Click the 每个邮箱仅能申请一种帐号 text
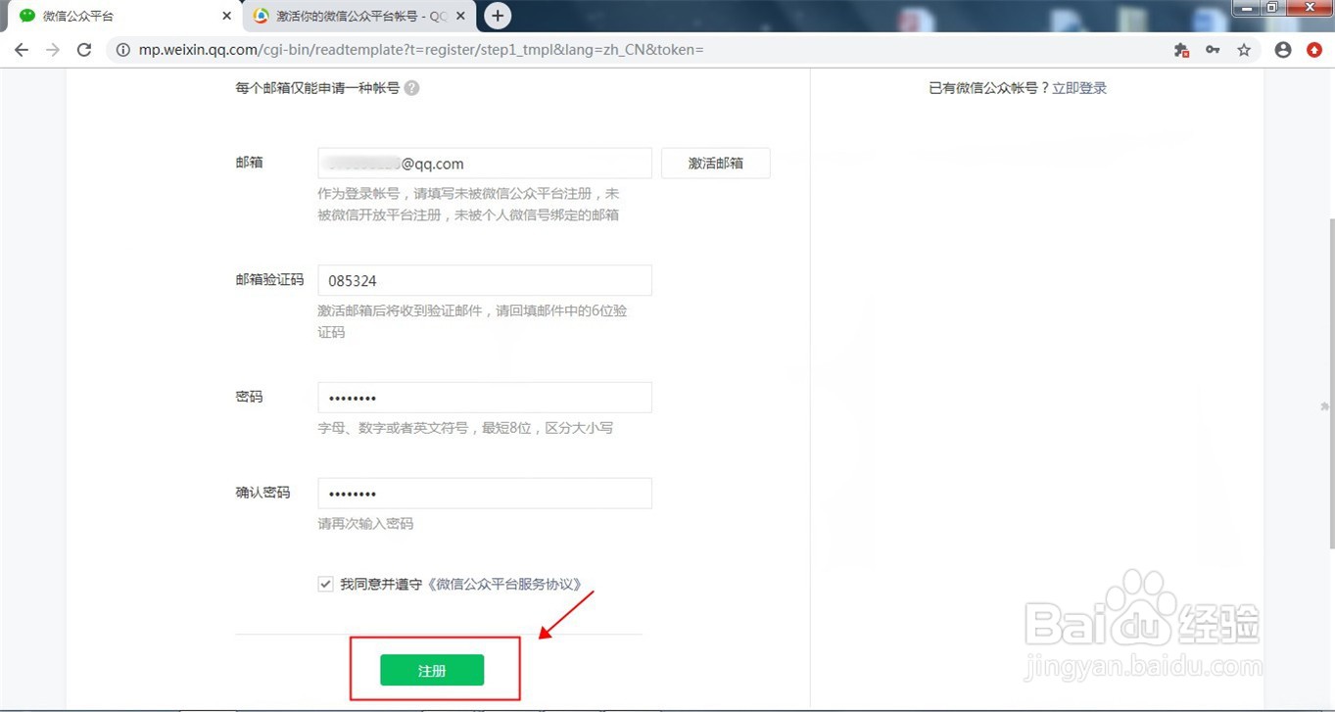The image size is (1335, 712). (x=317, y=88)
